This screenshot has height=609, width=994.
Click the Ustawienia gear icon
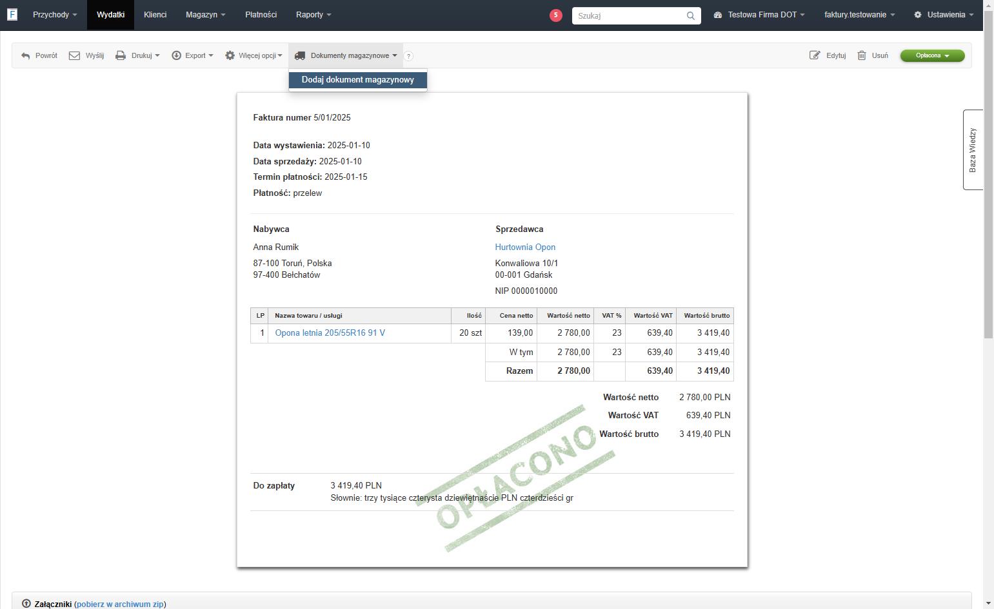coord(918,15)
